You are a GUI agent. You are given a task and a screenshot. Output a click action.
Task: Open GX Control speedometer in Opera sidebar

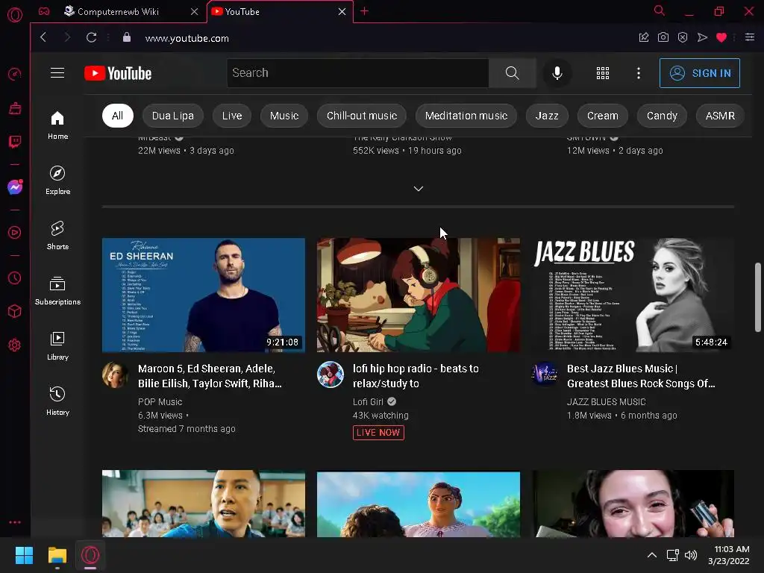pyautogui.click(x=15, y=74)
